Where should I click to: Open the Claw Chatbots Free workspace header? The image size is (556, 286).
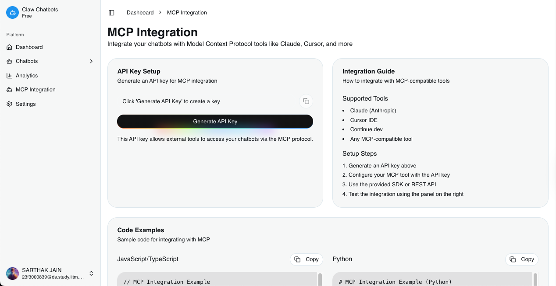[x=40, y=13]
